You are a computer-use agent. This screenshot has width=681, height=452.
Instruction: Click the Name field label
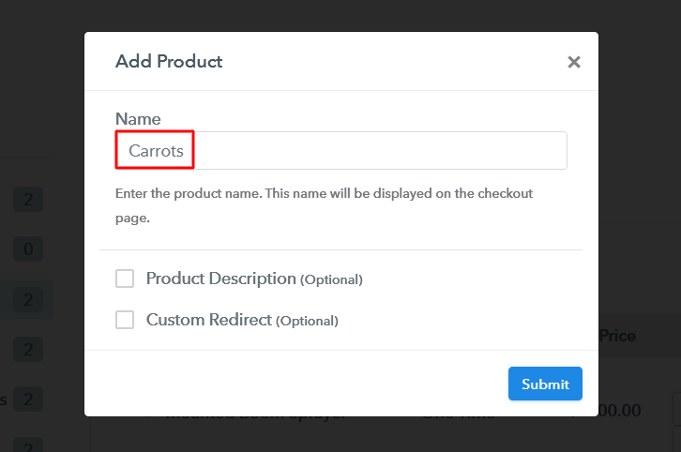[x=138, y=118]
